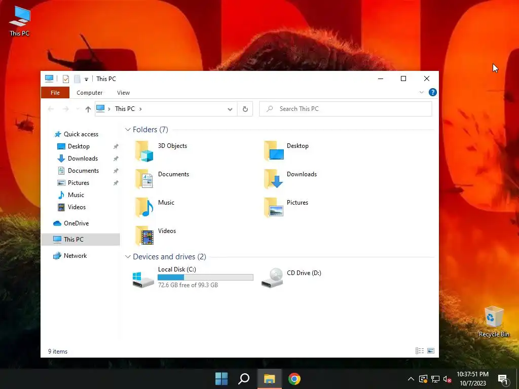Open the Customize Quick Access Toolbar dropdown
Screen dimensions: 519x389
[86, 79]
